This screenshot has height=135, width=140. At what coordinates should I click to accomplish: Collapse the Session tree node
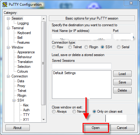[x=8, y=18]
